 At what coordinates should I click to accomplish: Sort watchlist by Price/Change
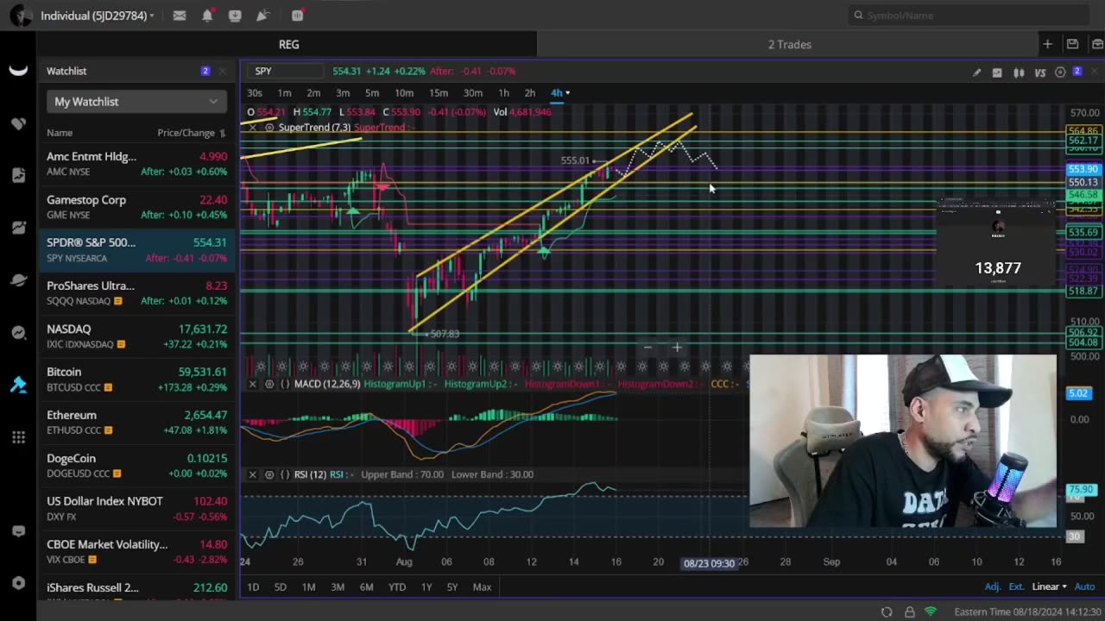coord(192,133)
